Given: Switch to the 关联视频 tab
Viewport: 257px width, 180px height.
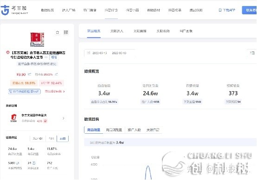Looking at the screenshot, I should [x=163, y=31].
